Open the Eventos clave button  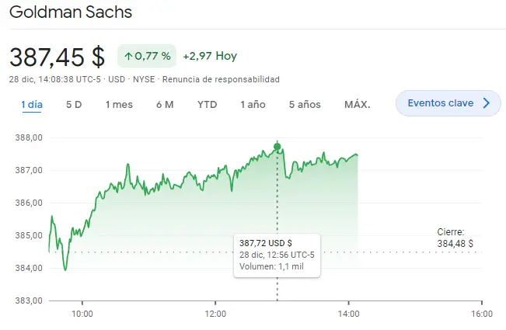[x=448, y=103]
